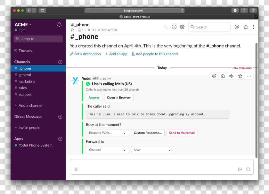269x194 pixels.
Task: Click the Slack _phone browser tab
Action: (134, 17)
